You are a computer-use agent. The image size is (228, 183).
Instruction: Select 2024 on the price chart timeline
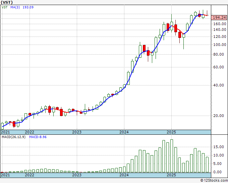124,132
